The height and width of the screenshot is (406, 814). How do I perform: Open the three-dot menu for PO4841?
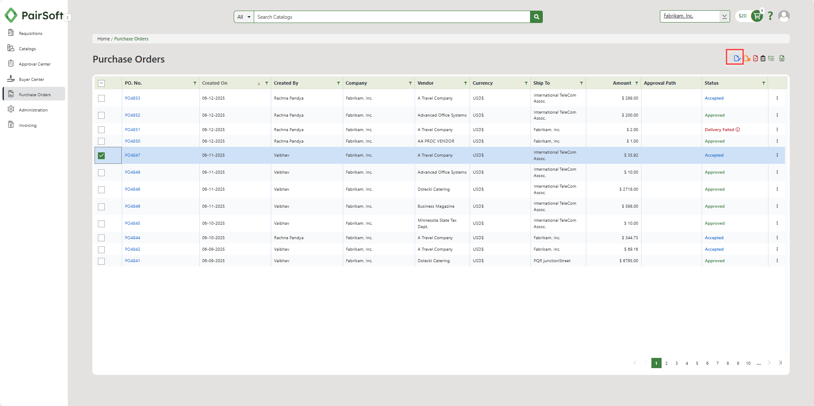coord(777,261)
